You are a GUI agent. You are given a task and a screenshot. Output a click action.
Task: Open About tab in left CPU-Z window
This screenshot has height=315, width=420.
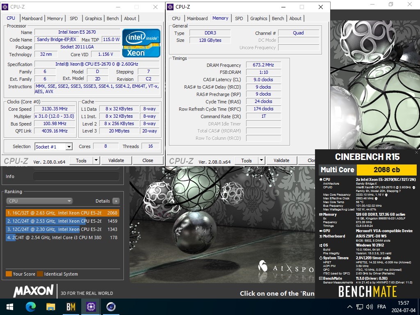(x=130, y=18)
